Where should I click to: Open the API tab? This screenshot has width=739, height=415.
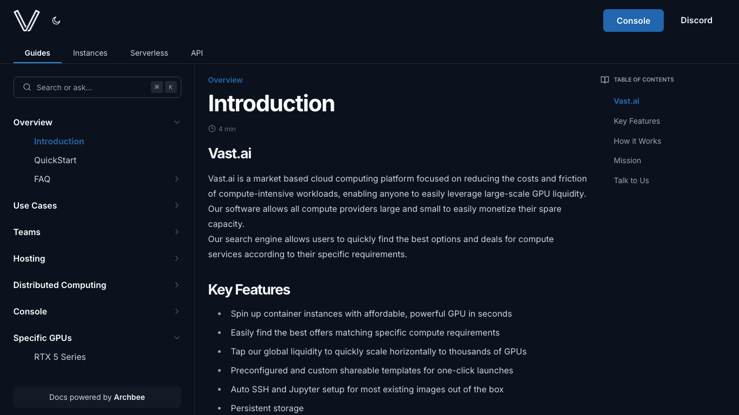coord(196,53)
